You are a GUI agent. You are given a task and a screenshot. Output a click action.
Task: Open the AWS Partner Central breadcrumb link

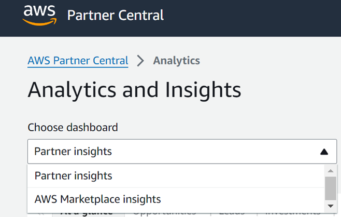pos(78,60)
